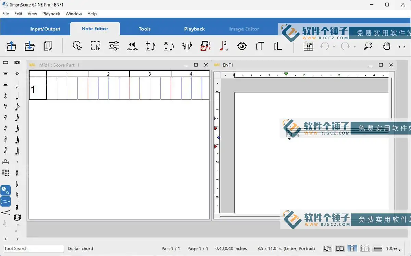This screenshot has height=256, width=411.
Task: Click the green marker on ENF1 horizontal ruler
Action: [286, 74]
